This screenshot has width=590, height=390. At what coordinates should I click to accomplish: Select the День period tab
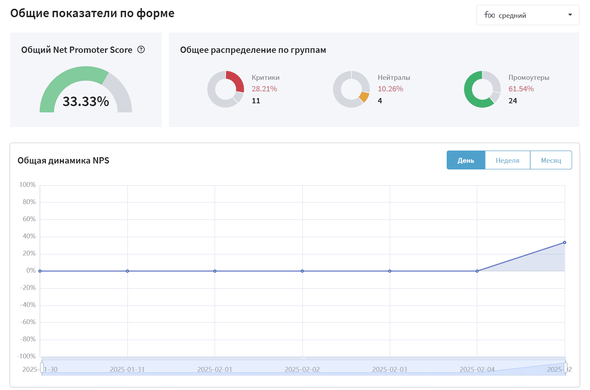[x=466, y=160]
